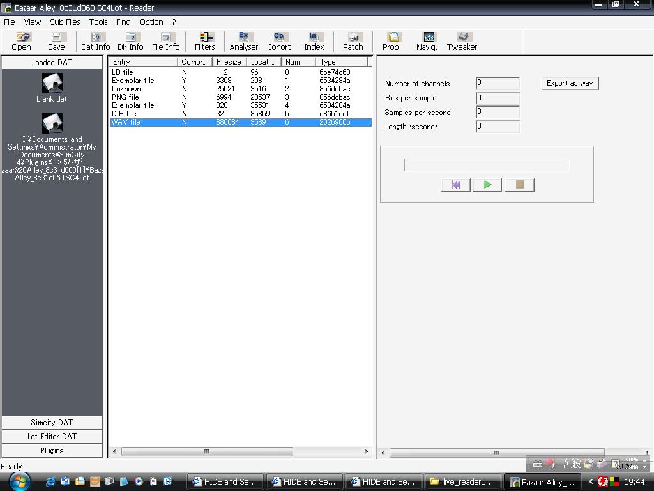Select the PNG file entry row
Viewport: 654px width, 491px height.
(126, 97)
